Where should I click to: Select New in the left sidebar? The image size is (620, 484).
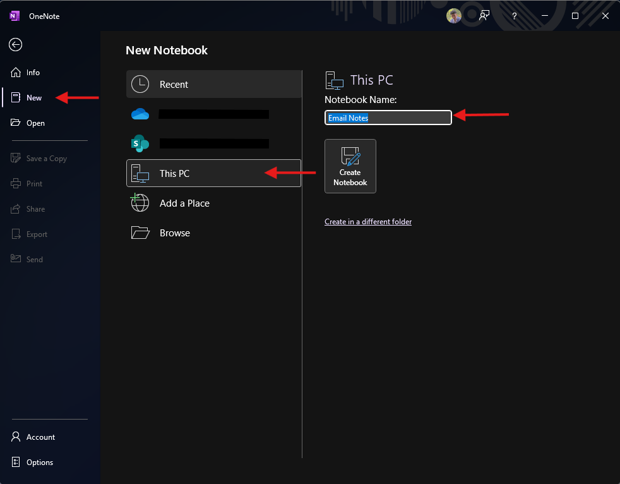pyautogui.click(x=34, y=98)
